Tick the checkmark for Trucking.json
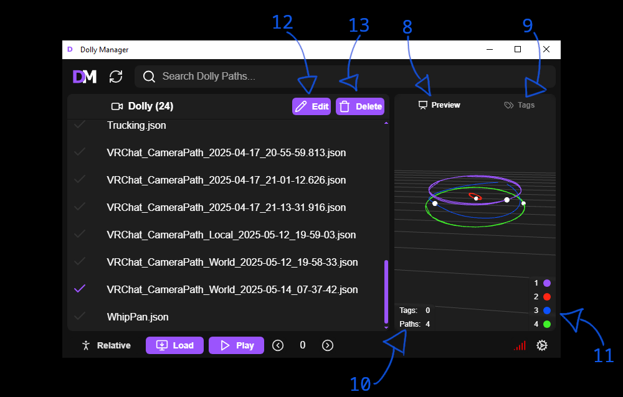623x397 pixels. [80, 125]
